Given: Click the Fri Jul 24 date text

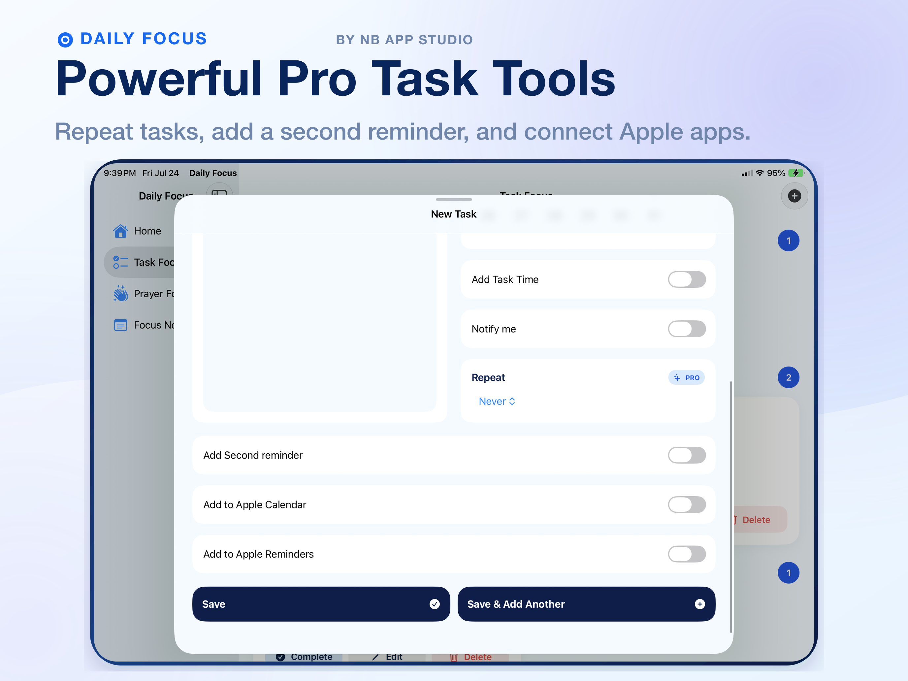Looking at the screenshot, I should click(x=160, y=173).
